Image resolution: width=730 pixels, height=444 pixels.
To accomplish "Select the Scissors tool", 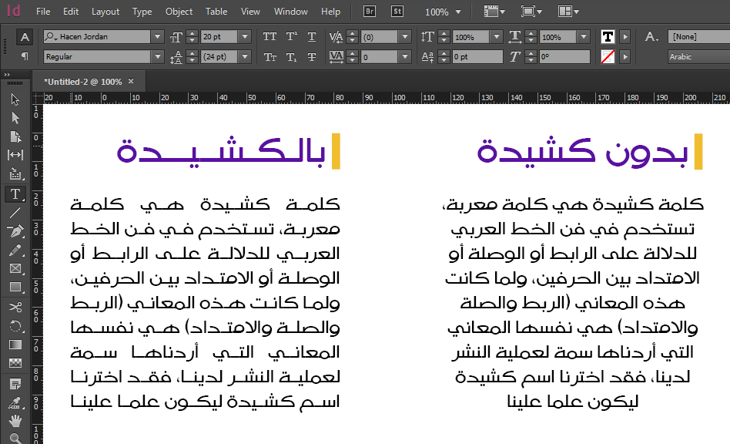I will (15, 307).
